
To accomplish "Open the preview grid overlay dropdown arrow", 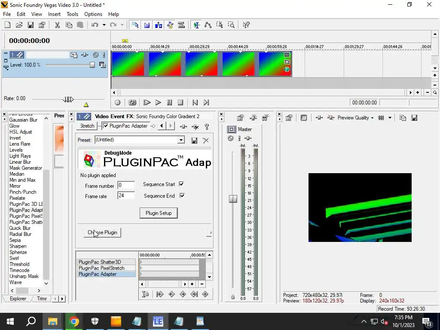I will pos(390,118).
